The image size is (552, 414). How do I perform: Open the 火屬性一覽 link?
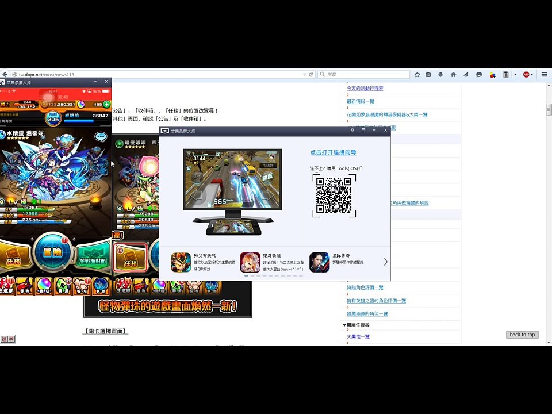coord(358,336)
